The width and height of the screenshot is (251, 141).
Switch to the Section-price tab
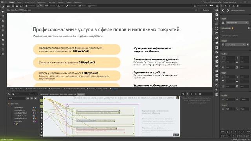point(44,94)
